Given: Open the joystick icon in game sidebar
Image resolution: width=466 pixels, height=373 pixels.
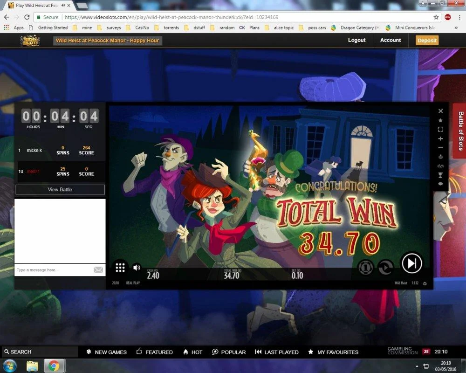Looking at the screenshot, I should 440,157.
